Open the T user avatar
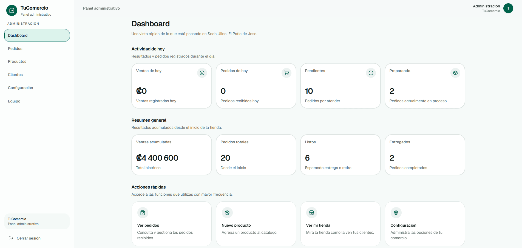This screenshot has height=248, width=522. coord(508,8)
